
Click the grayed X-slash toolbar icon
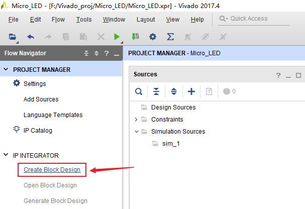pyautogui.click(x=223, y=37)
